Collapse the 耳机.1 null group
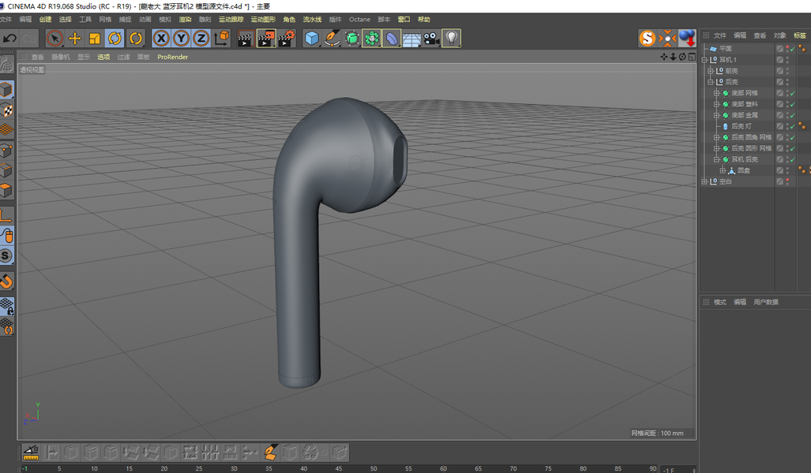This screenshot has height=473, width=811. [x=704, y=60]
